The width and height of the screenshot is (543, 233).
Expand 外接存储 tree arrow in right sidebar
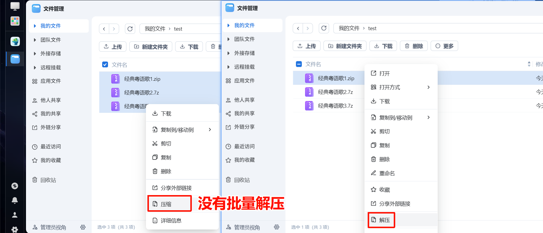pos(229,53)
